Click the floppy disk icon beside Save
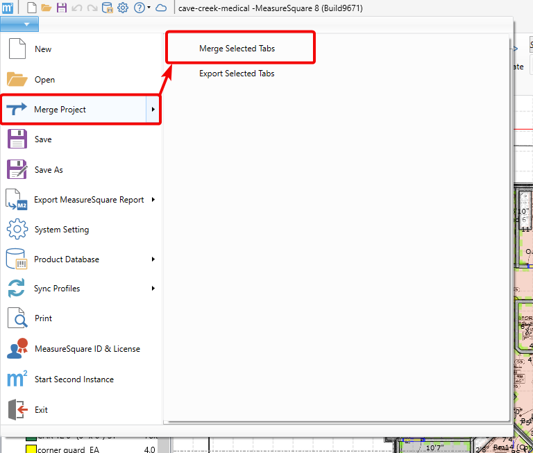This screenshot has width=533, height=453. click(x=17, y=139)
